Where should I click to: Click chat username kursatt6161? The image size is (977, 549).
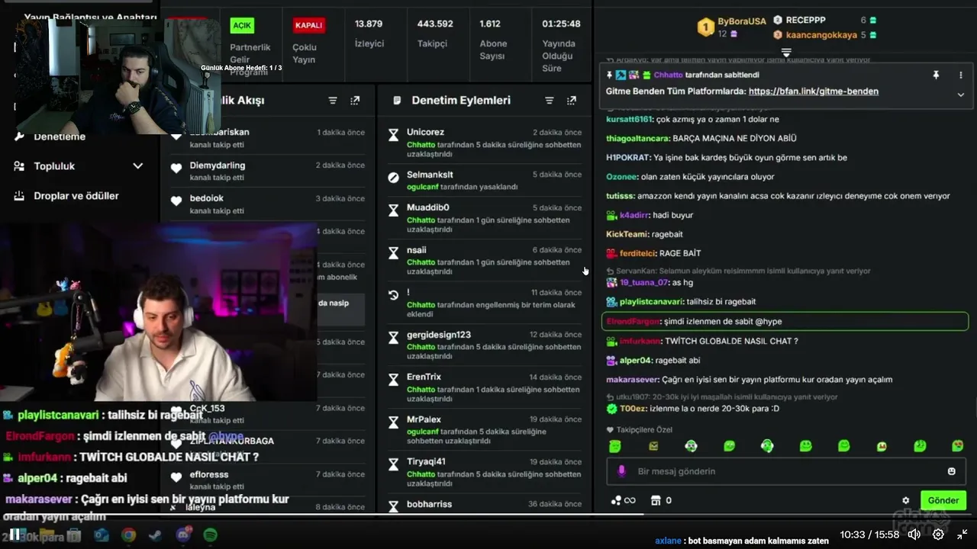point(630,120)
